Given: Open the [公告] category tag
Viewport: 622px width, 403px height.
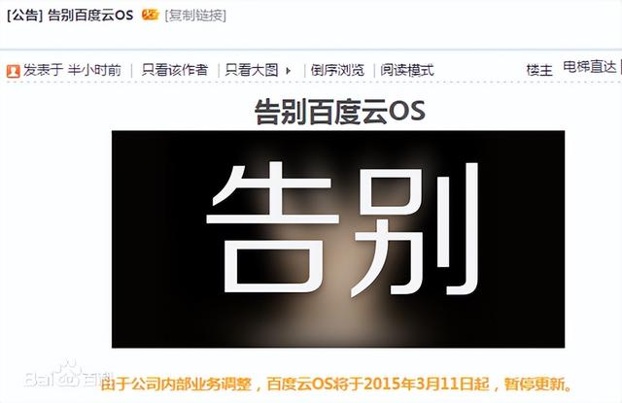Looking at the screenshot, I should [25, 16].
